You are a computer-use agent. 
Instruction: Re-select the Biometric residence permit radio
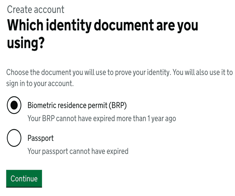point(14,105)
